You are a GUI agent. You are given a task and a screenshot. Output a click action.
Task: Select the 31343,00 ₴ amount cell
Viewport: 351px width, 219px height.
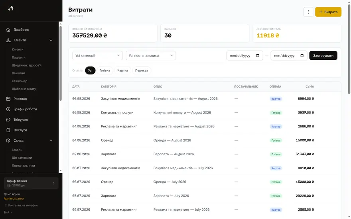point(305,154)
